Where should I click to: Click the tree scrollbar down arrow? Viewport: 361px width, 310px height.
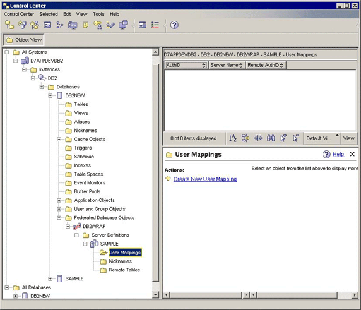156,295
